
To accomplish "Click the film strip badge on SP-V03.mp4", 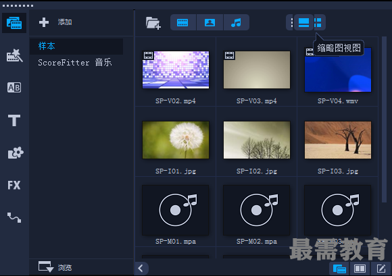I will pyautogui.click(x=229, y=55).
